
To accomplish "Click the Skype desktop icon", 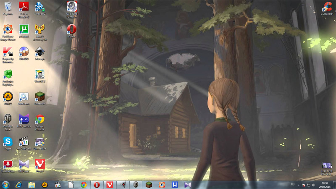I will (8, 144).
